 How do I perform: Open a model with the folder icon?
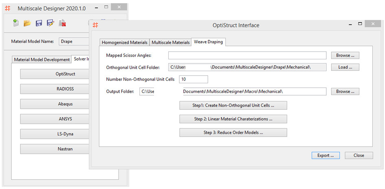click(x=27, y=23)
